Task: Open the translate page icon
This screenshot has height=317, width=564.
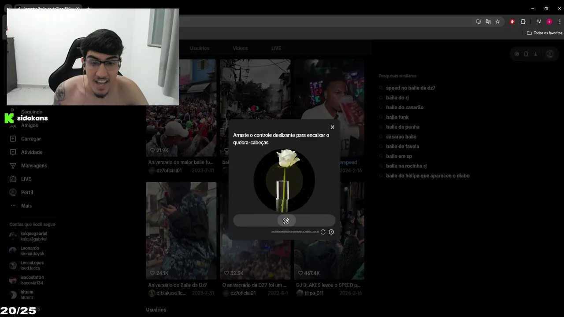Action: 488,22
